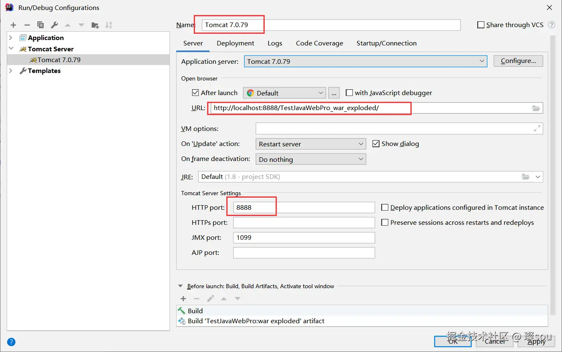Open Application server dropdown

click(482, 61)
